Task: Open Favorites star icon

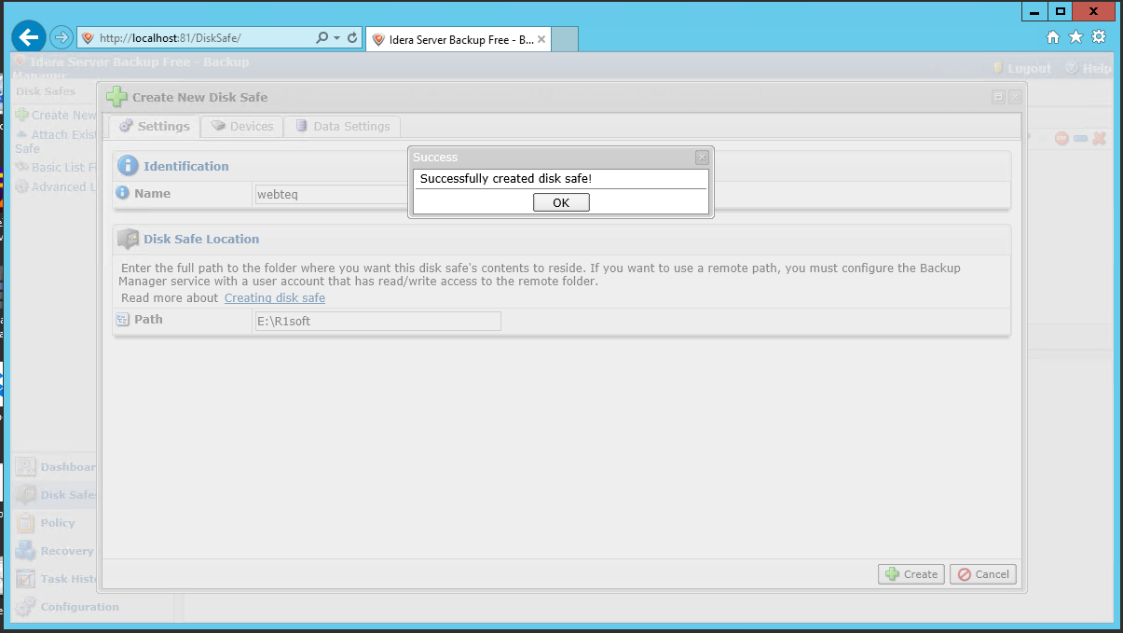Action: click(x=1075, y=37)
